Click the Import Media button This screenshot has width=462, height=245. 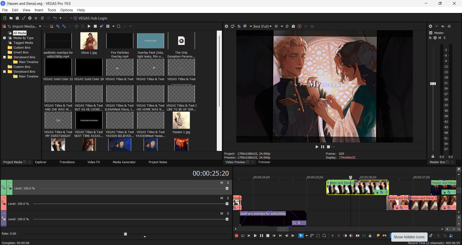pyautogui.click(x=22, y=27)
